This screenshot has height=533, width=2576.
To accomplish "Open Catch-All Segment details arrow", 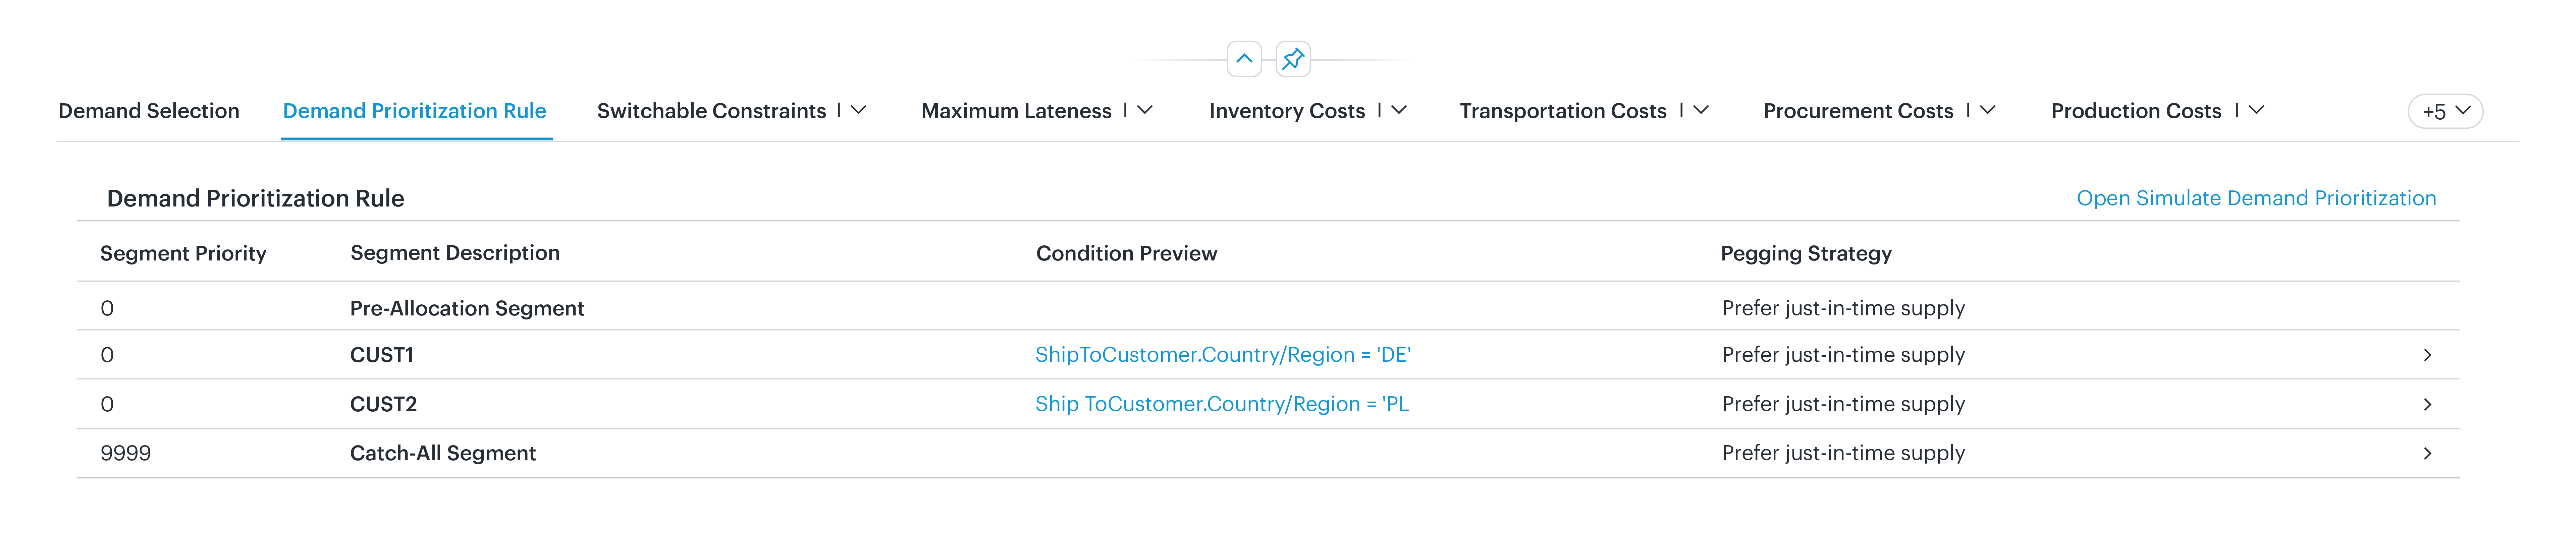I will pyautogui.click(x=2427, y=453).
